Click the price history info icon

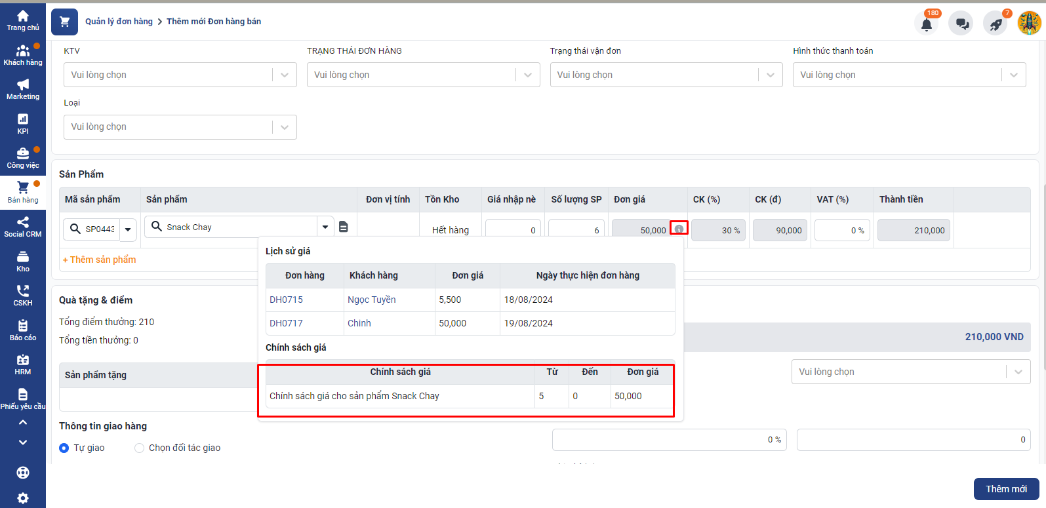pyautogui.click(x=679, y=229)
